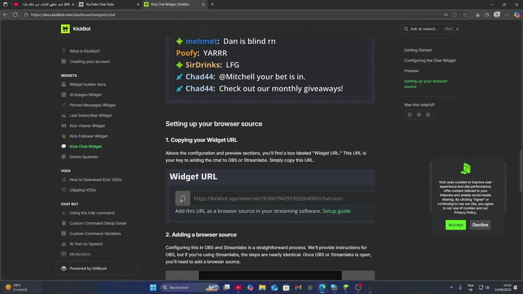Select Kick Chat Widget in sidebar
Viewport: 523px width, 294px height.
click(x=85, y=147)
